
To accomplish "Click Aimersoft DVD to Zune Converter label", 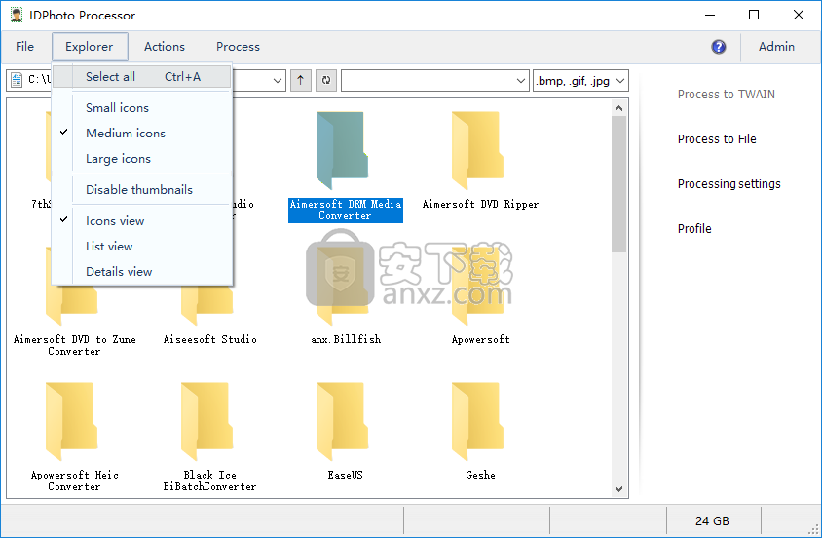I will (74, 345).
